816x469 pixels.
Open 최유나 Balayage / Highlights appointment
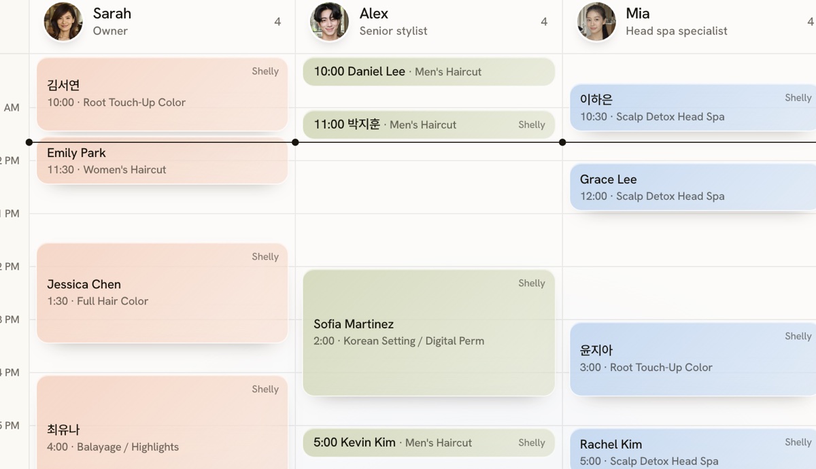click(162, 422)
